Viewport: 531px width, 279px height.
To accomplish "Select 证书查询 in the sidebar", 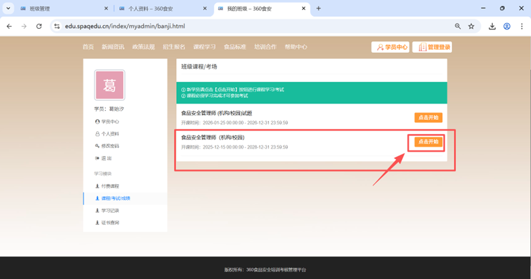I will 110,222.
